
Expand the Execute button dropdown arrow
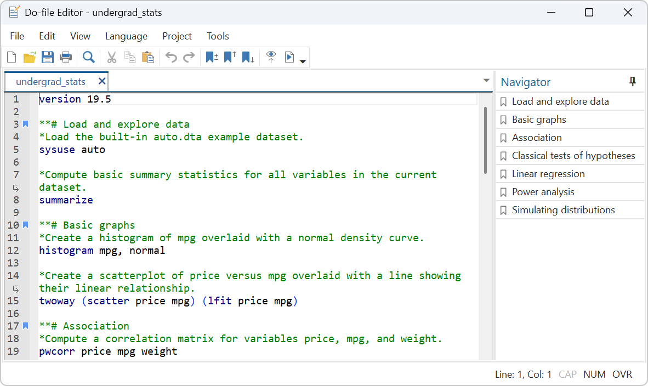pyautogui.click(x=303, y=60)
